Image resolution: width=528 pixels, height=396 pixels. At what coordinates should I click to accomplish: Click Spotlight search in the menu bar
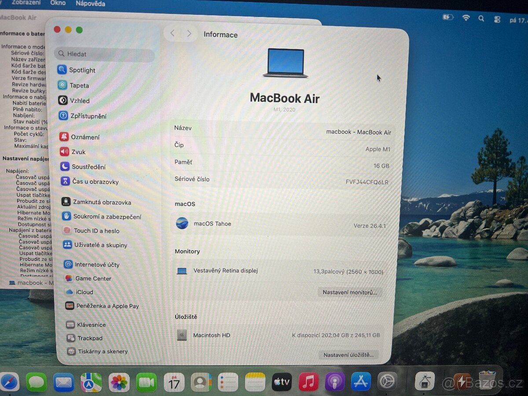[x=481, y=18]
